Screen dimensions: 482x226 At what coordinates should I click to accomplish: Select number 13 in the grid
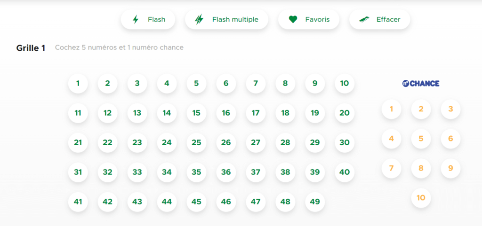137,113
